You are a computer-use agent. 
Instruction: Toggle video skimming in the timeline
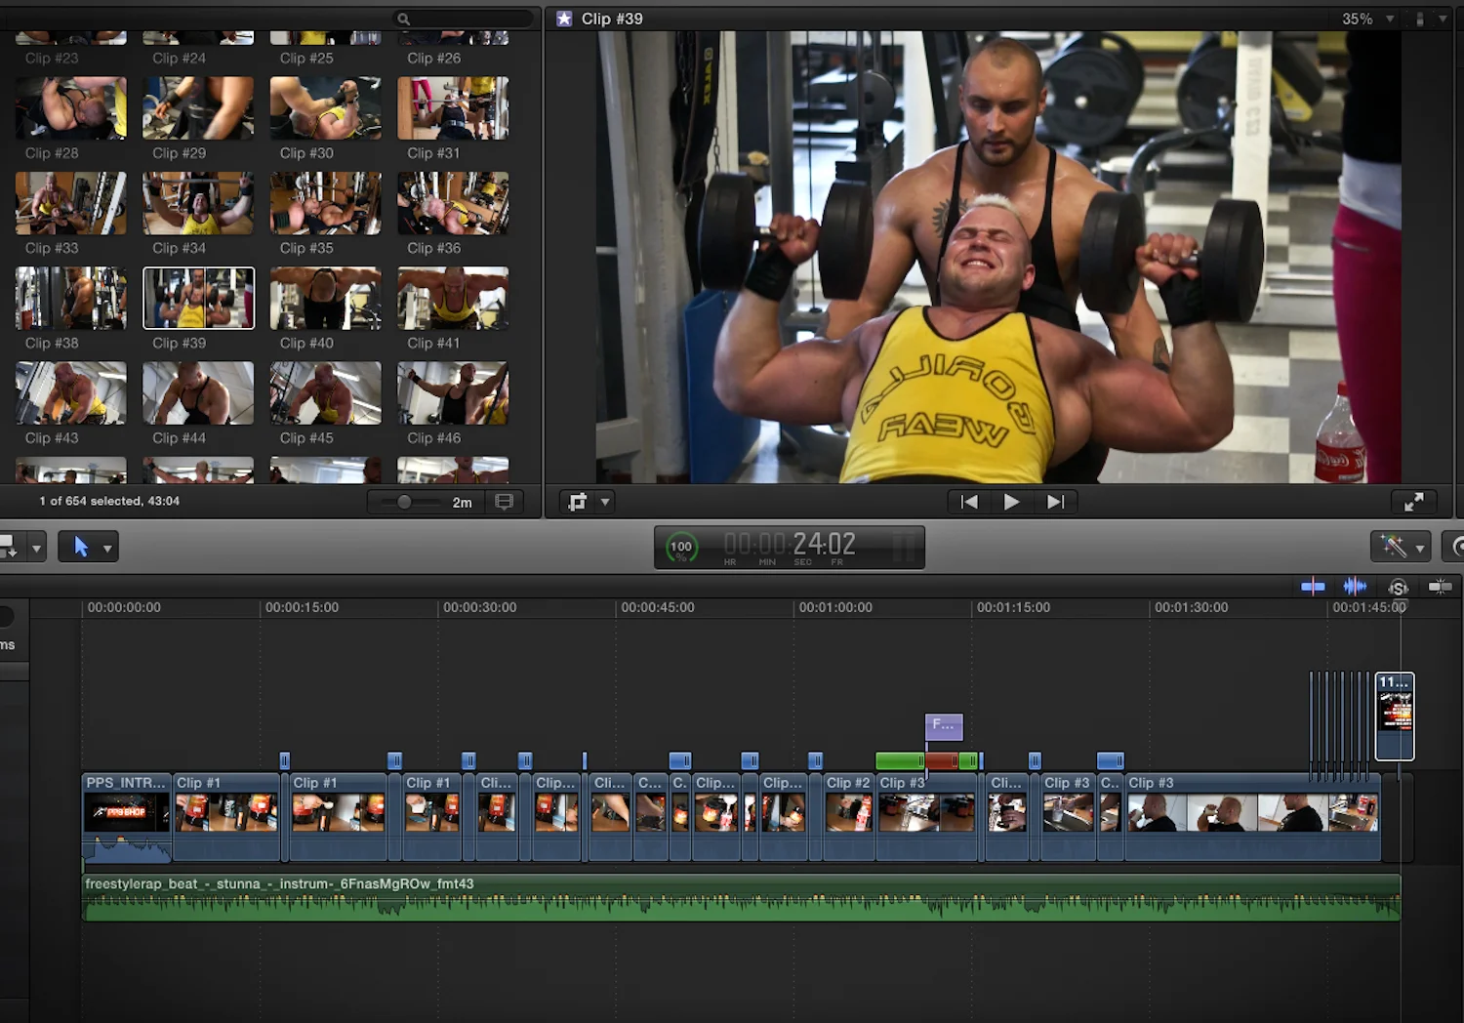(x=1313, y=587)
